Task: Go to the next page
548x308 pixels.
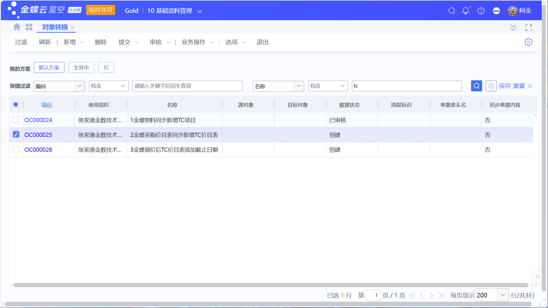Action: [431, 295]
